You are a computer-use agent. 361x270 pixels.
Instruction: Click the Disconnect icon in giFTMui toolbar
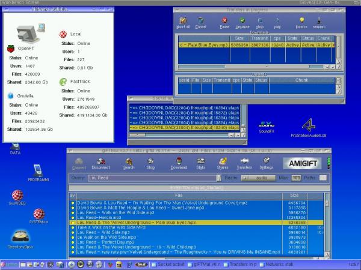(100, 164)
